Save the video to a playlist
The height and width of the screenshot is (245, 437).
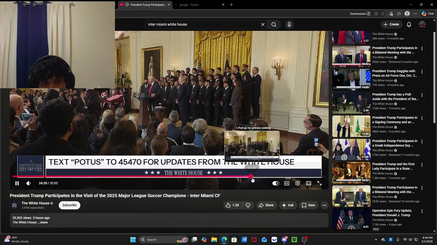(308, 205)
